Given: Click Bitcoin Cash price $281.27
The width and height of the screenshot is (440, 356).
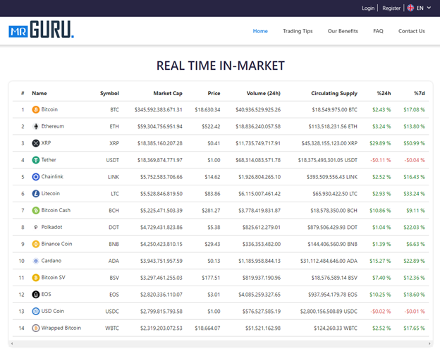Looking at the screenshot, I should [211, 211].
